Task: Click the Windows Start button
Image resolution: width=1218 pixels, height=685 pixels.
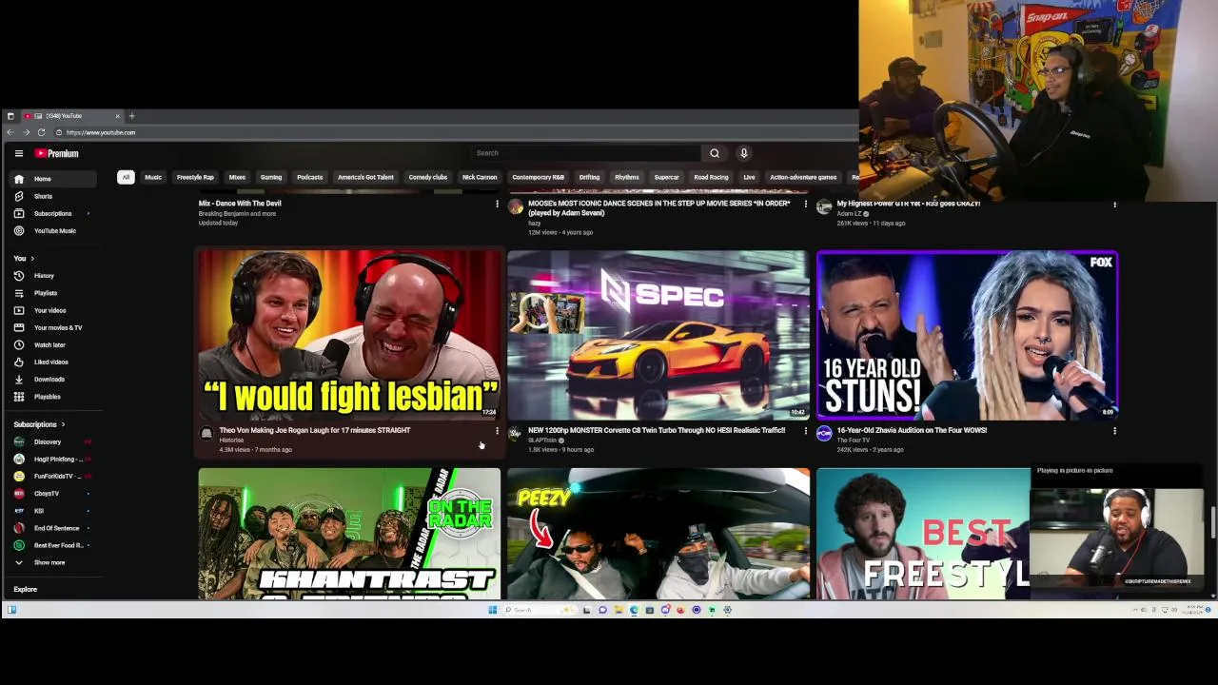Action: [492, 610]
